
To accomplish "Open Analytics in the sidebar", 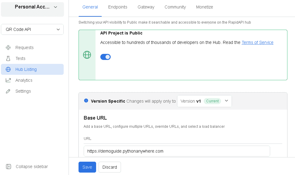I will pyautogui.click(x=32, y=80).
